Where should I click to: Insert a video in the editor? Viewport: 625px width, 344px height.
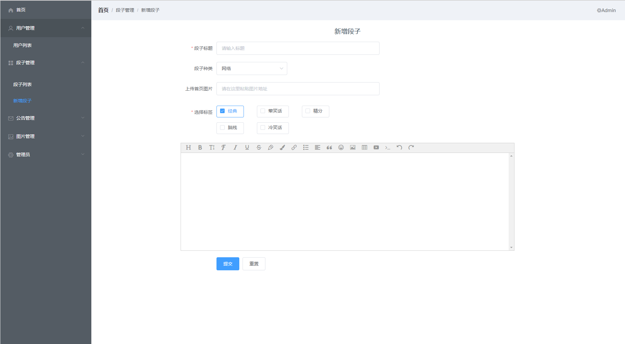point(376,147)
